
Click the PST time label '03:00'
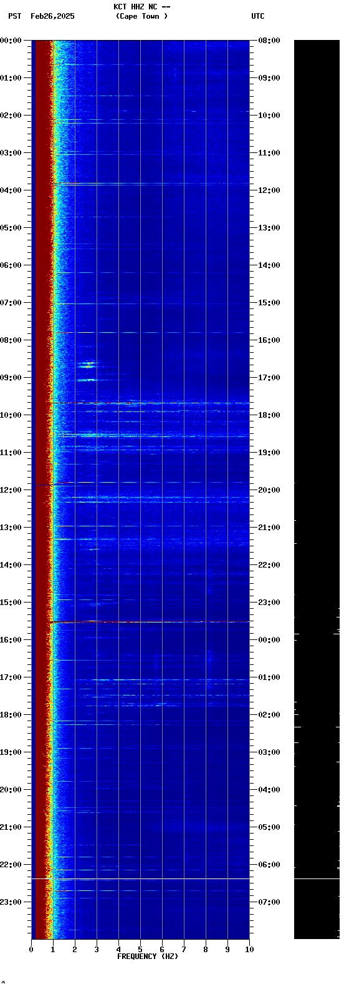click(11, 153)
